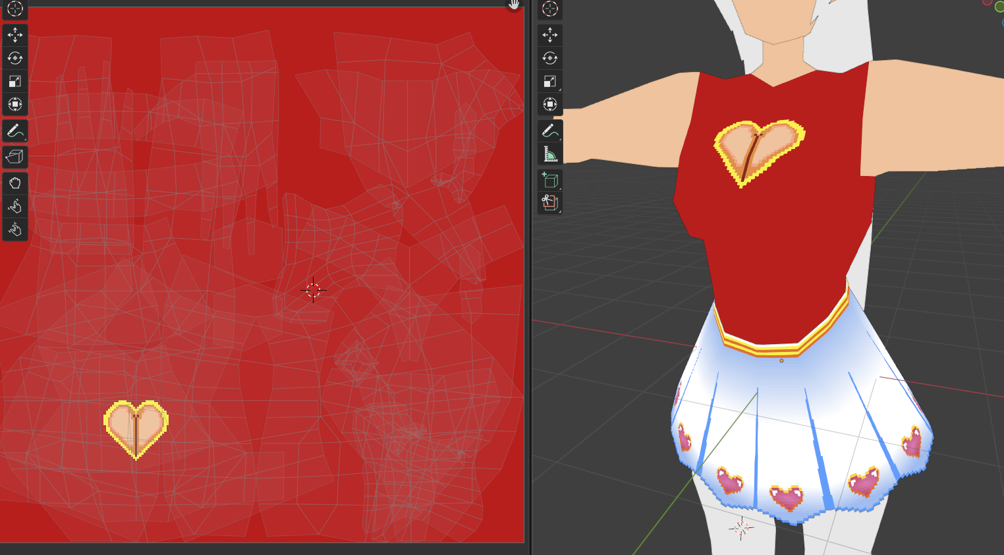
Task: Select the Scale tool in UV editor
Action: click(x=14, y=81)
